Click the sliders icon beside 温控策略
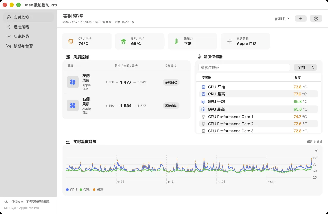This screenshot has height=214, width=328. click(9, 27)
